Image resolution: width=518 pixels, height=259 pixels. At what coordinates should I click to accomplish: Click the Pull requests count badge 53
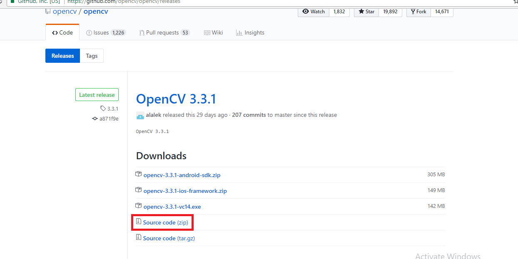(x=185, y=33)
